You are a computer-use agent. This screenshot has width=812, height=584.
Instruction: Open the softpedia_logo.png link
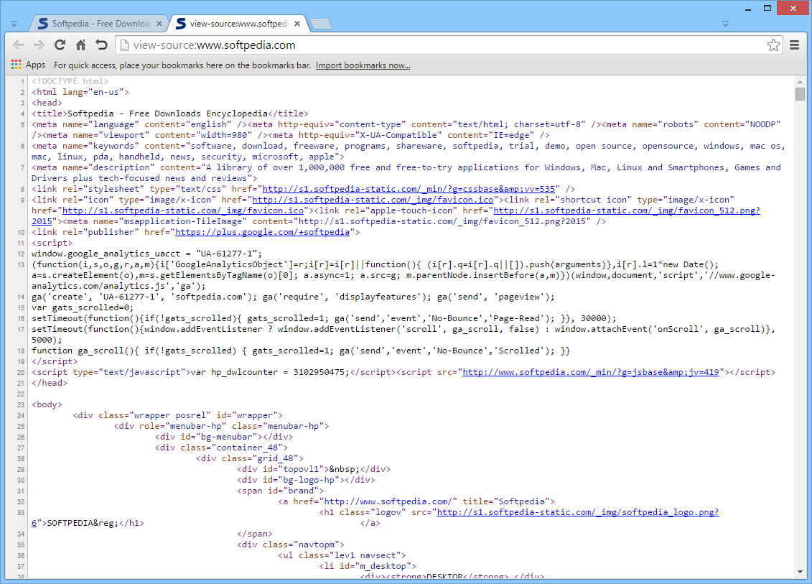coord(578,512)
